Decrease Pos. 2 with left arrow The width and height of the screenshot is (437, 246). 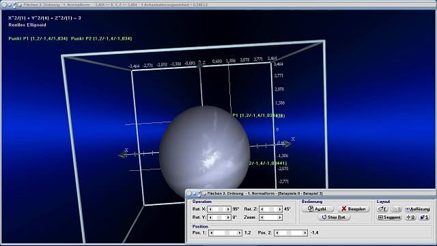[277, 232]
